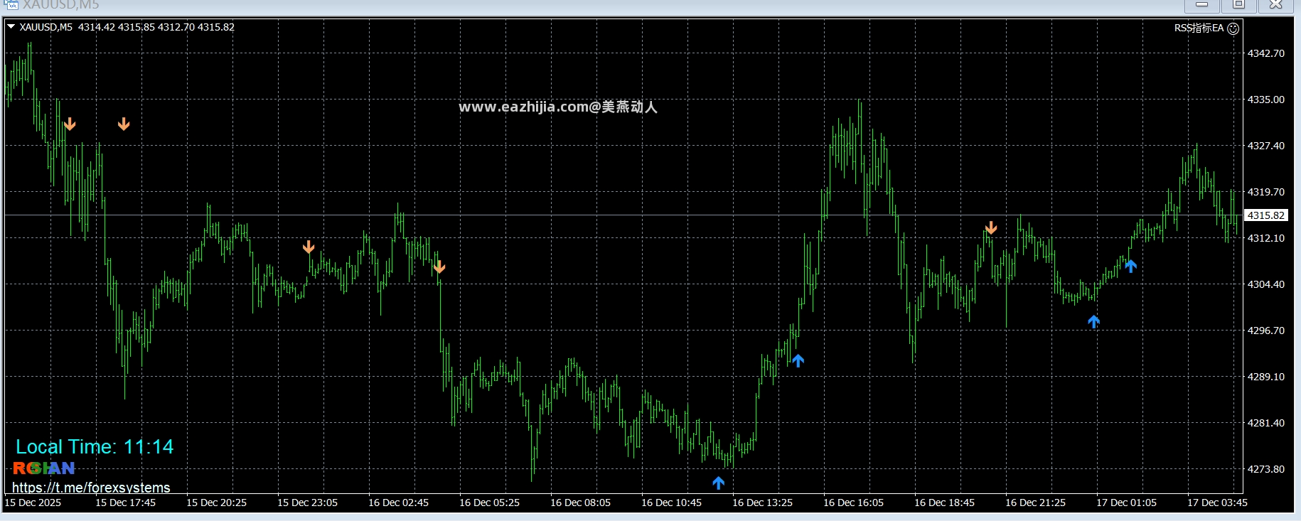Click the 16 Dec 02:45 time label
The image size is (1301, 521).
[398, 503]
